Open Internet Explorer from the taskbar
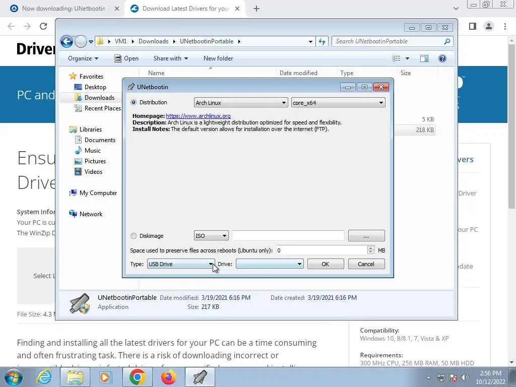 (x=44, y=377)
